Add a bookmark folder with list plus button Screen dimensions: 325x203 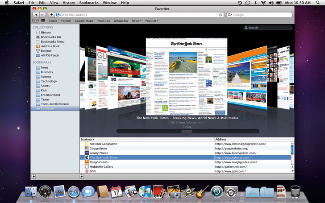(x=82, y=177)
